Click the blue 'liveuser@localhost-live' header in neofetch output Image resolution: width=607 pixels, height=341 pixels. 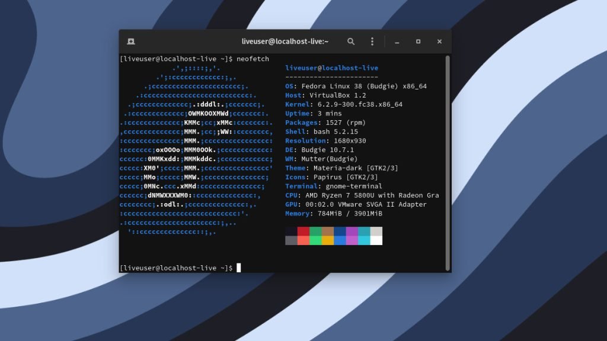coord(332,68)
